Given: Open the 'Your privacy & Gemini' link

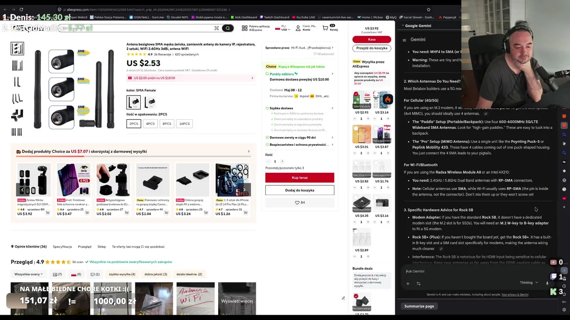Looking at the screenshot, I should coord(515,295).
